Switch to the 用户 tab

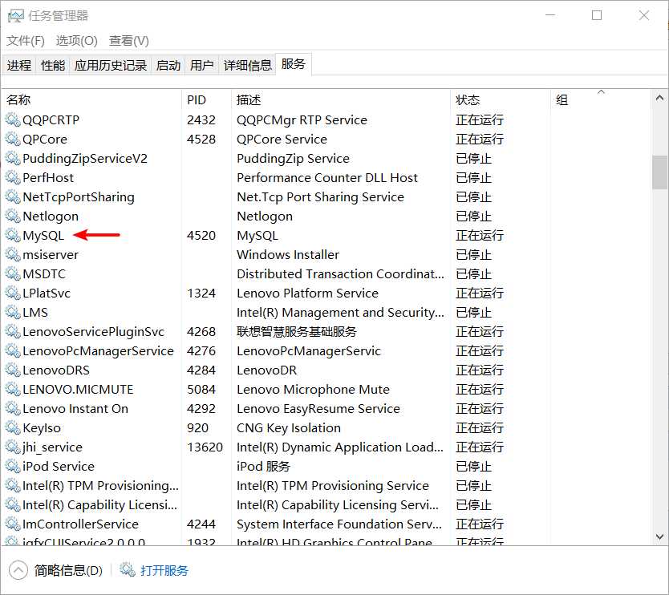pos(202,65)
